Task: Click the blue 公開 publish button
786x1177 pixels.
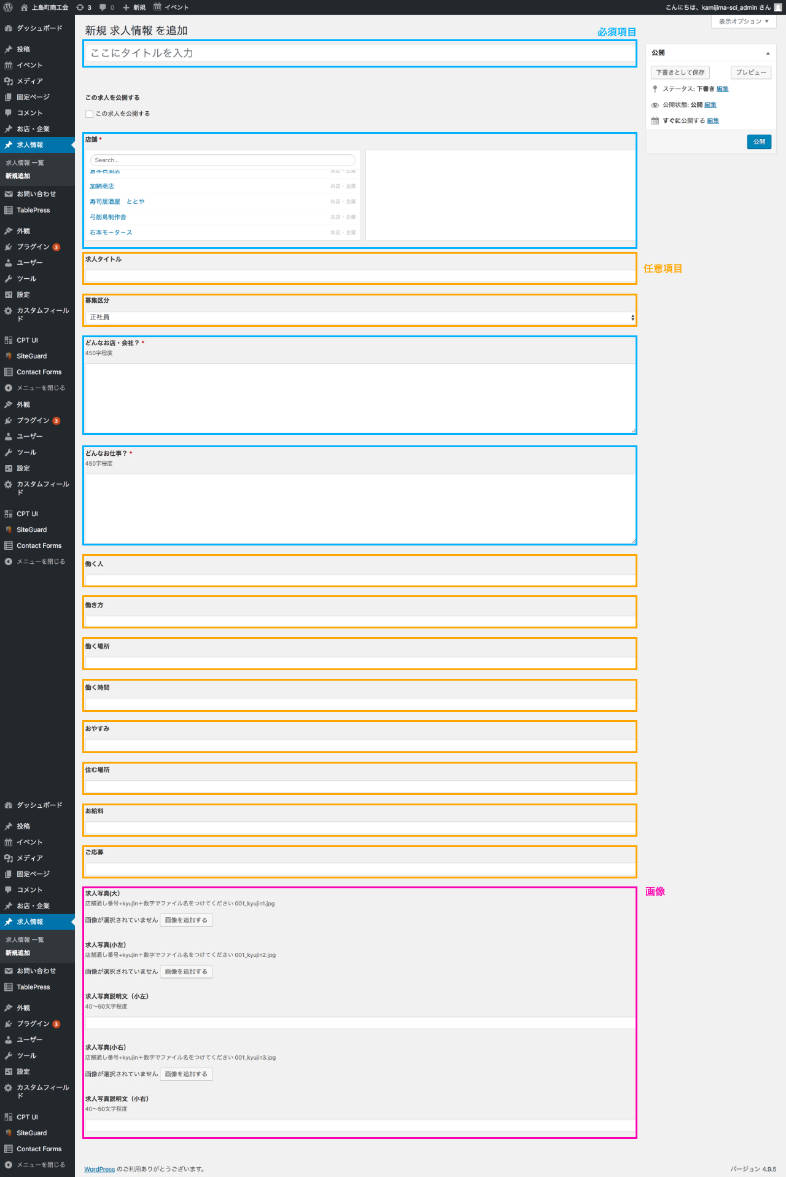Action: [x=759, y=142]
